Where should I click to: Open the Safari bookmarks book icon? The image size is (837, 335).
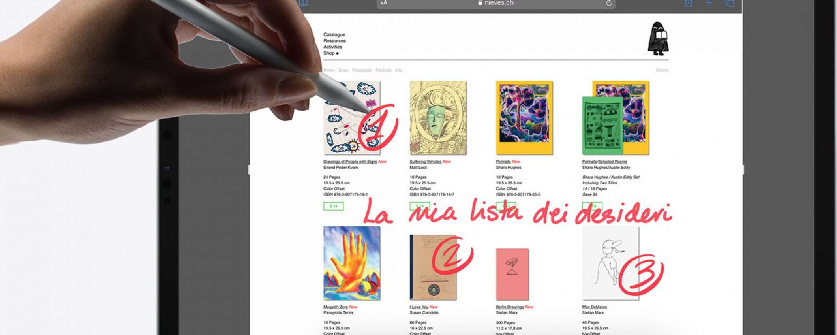(303, 3)
